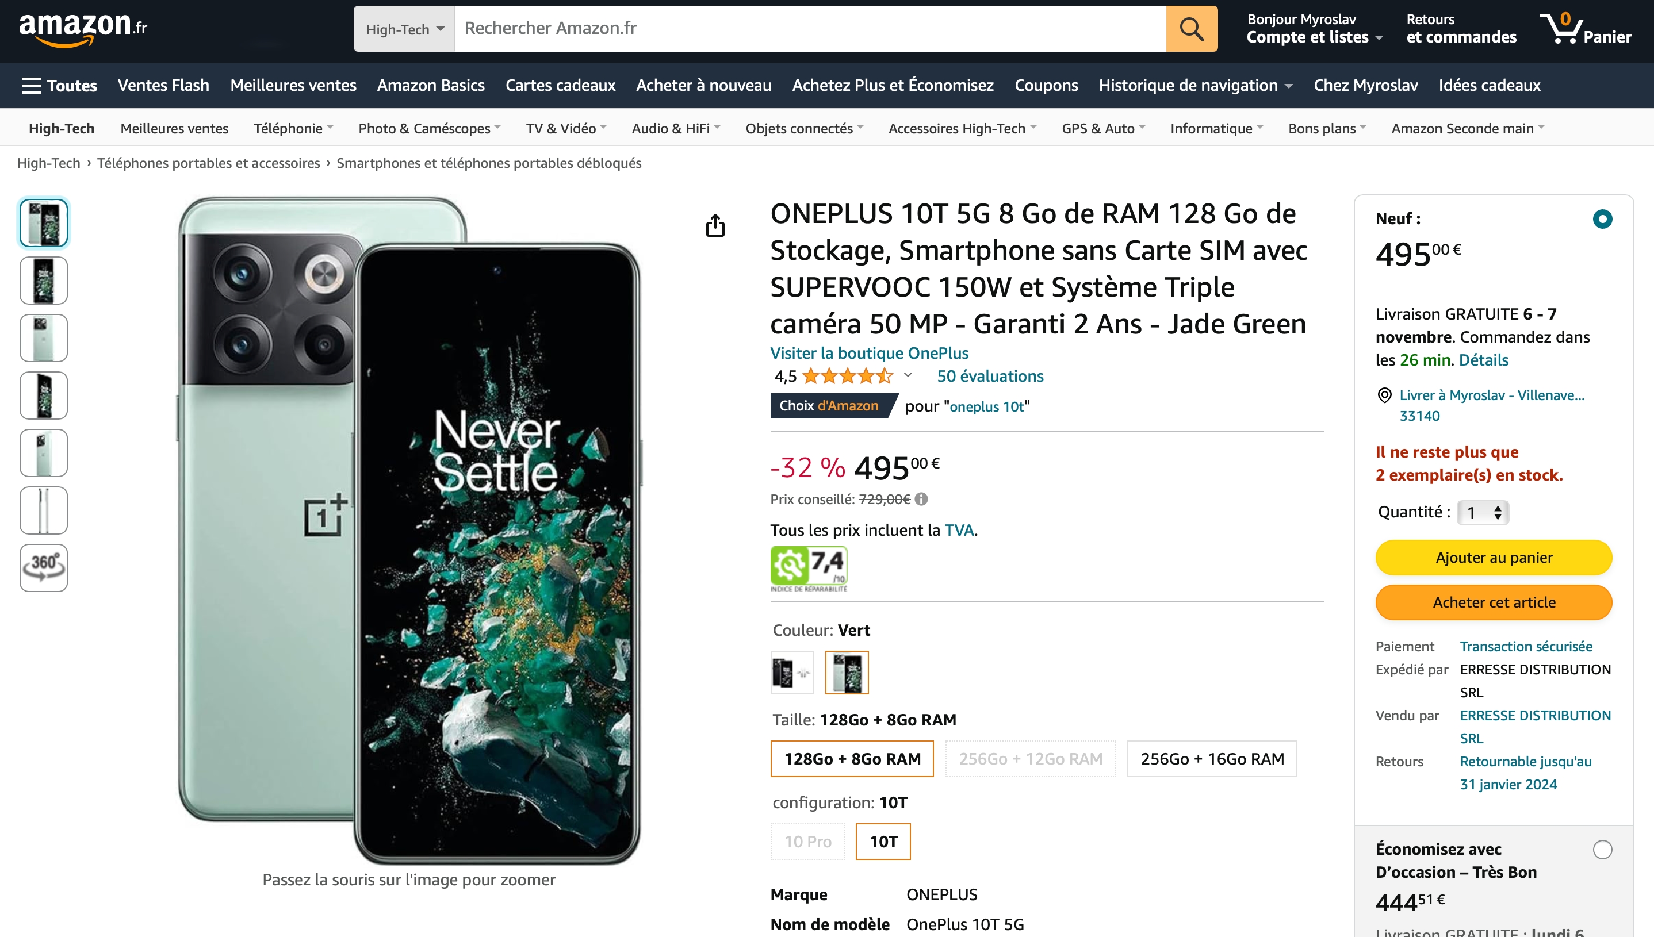Click the delivery location pin icon
The width and height of the screenshot is (1654, 937).
coord(1384,395)
